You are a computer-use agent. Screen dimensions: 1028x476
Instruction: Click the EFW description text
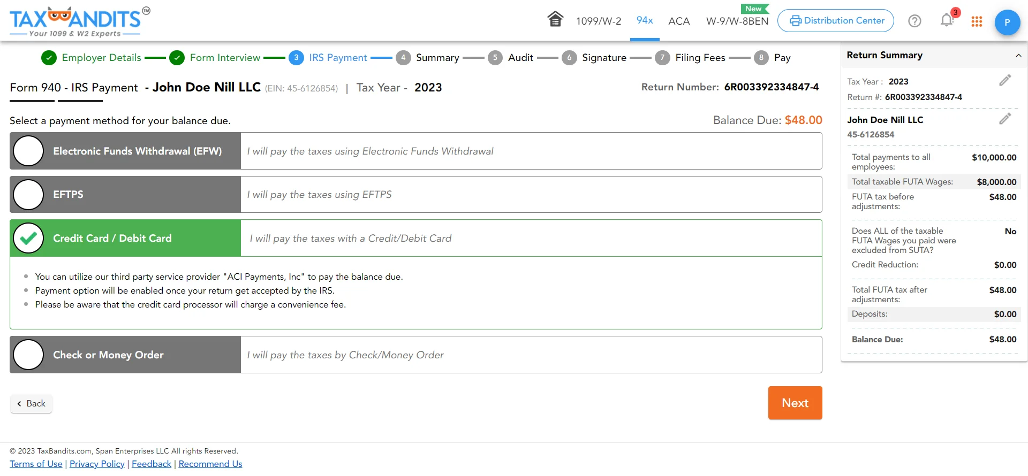point(370,151)
